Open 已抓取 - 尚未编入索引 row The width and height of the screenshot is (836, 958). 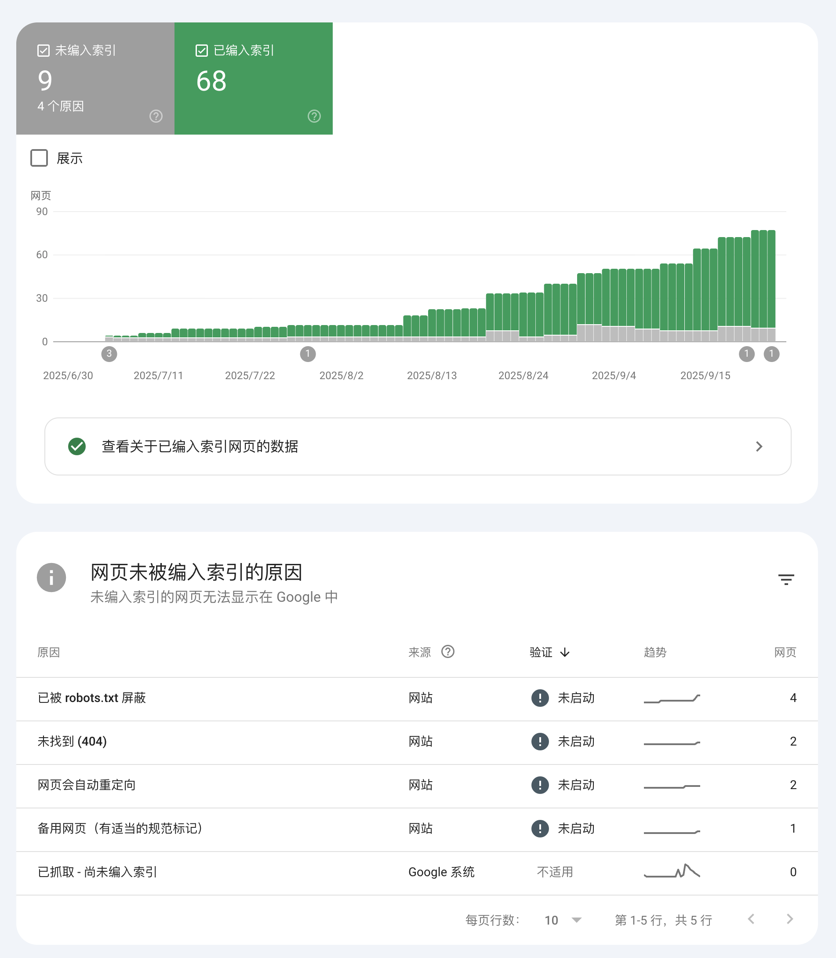(x=417, y=872)
